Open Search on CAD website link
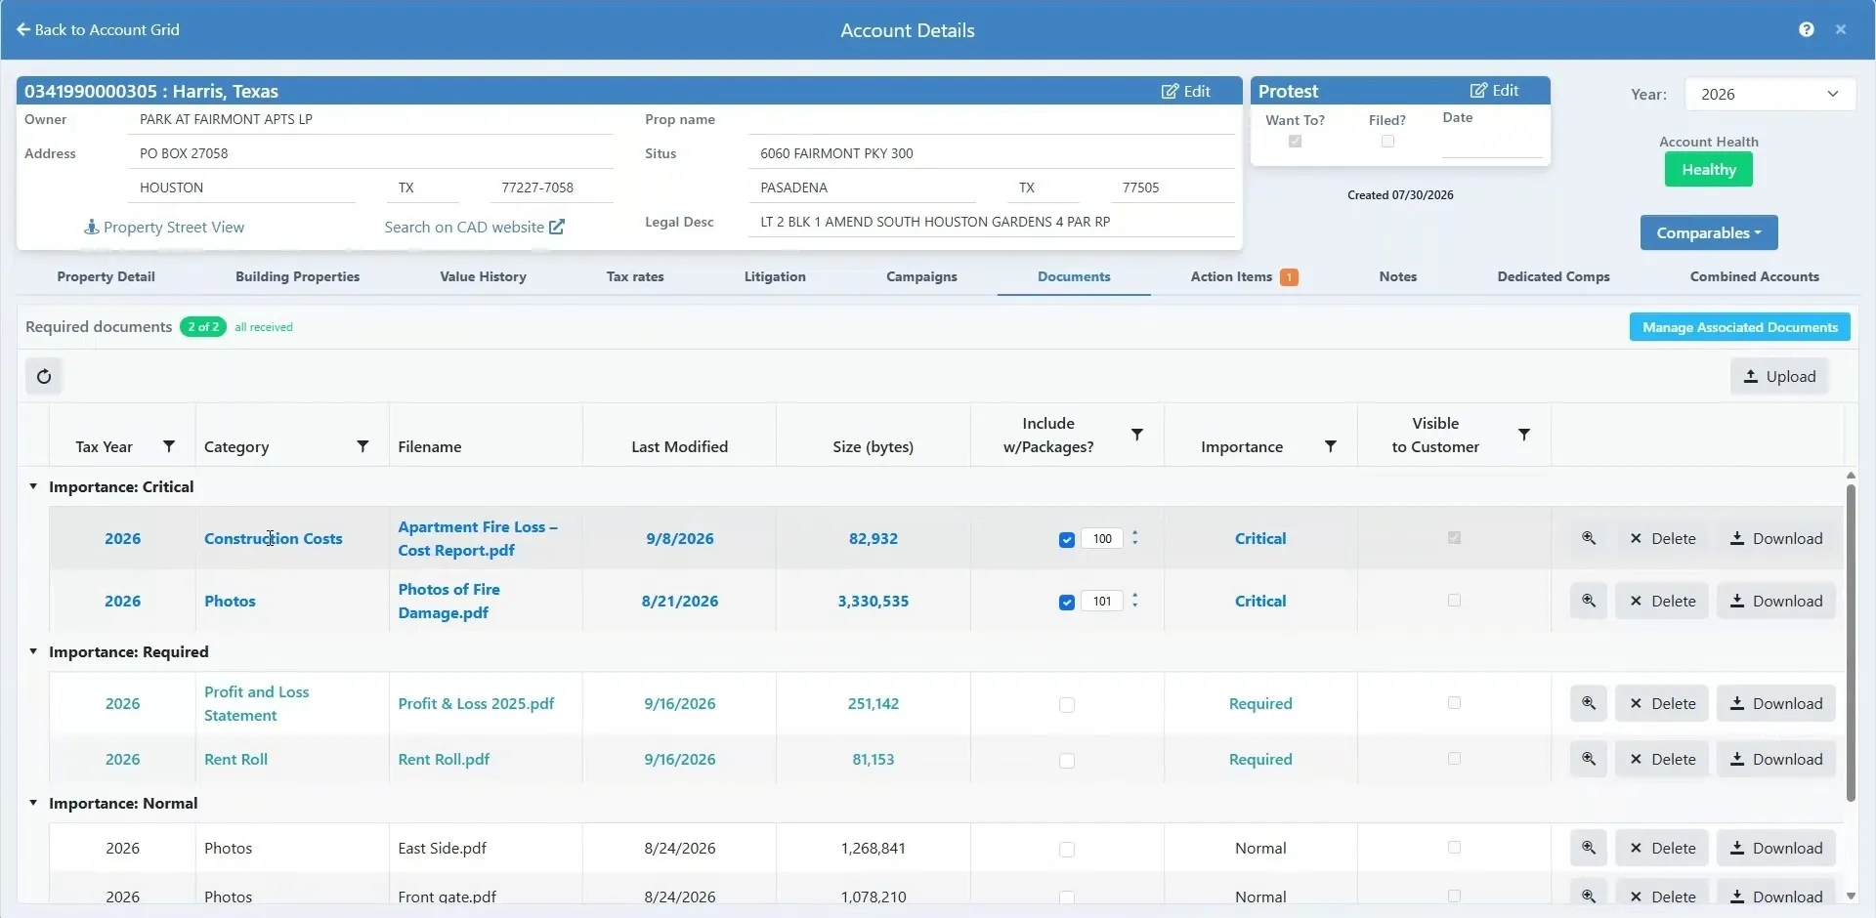This screenshot has width=1876, height=918. tap(474, 227)
